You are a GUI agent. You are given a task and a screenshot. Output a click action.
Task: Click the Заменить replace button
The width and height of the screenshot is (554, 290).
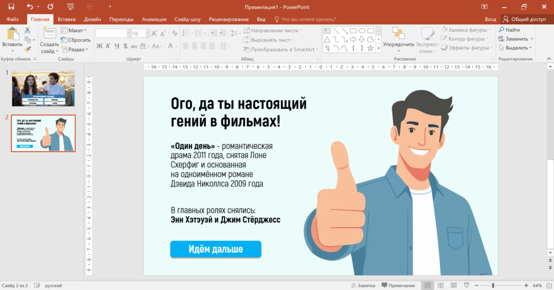pos(516,39)
